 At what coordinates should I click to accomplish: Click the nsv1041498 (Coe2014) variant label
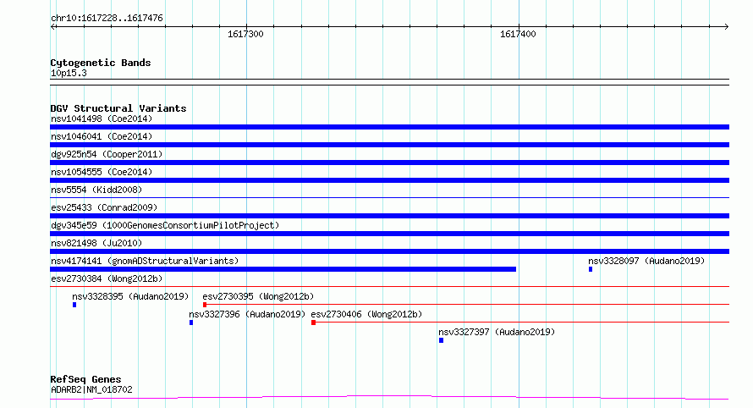tap(102, 119)
